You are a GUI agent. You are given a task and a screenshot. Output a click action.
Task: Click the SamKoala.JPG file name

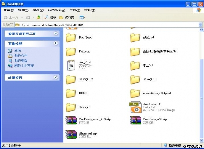click(152, 104)
